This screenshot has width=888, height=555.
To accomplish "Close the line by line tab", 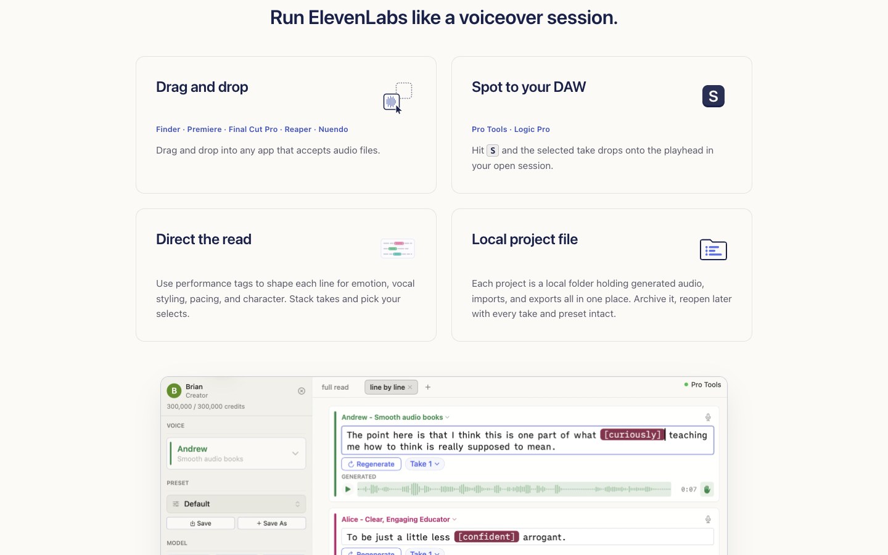I will pos(410,387).
